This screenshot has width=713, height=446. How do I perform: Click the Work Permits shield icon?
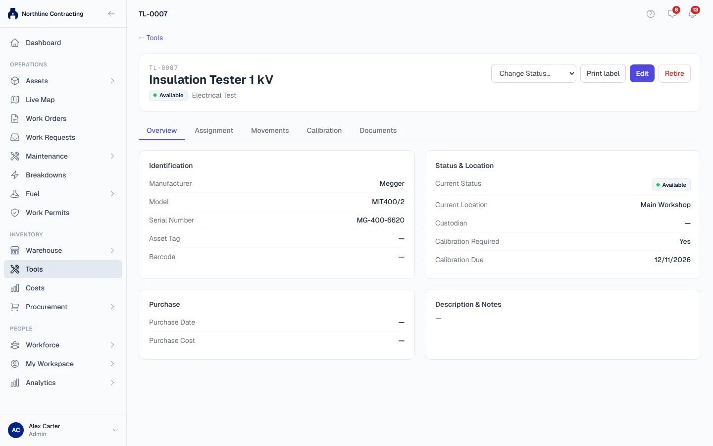coord(15,213)
